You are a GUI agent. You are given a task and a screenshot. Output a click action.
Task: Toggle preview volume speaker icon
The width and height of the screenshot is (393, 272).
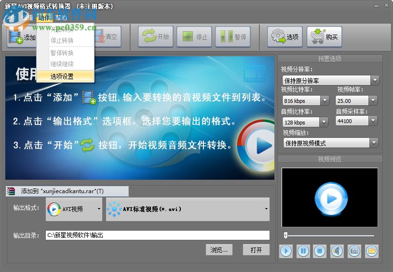click(x=337, y=251)
